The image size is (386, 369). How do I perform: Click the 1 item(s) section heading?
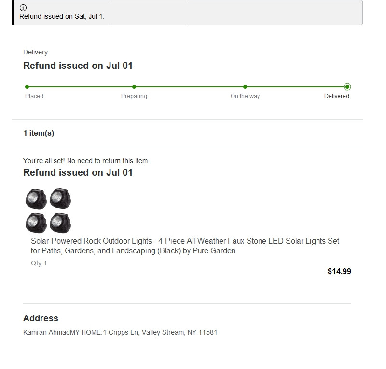click(39, 133)
